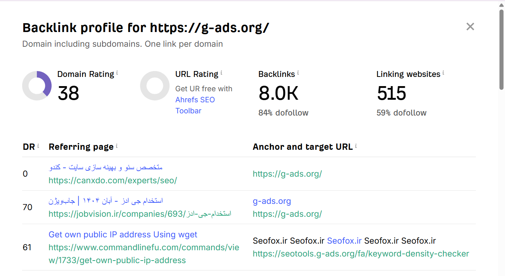Viewport: 505px width, 276px height.
Task: Click info icon next to Anchor and target URL
Action: click(x=356, y=146)
